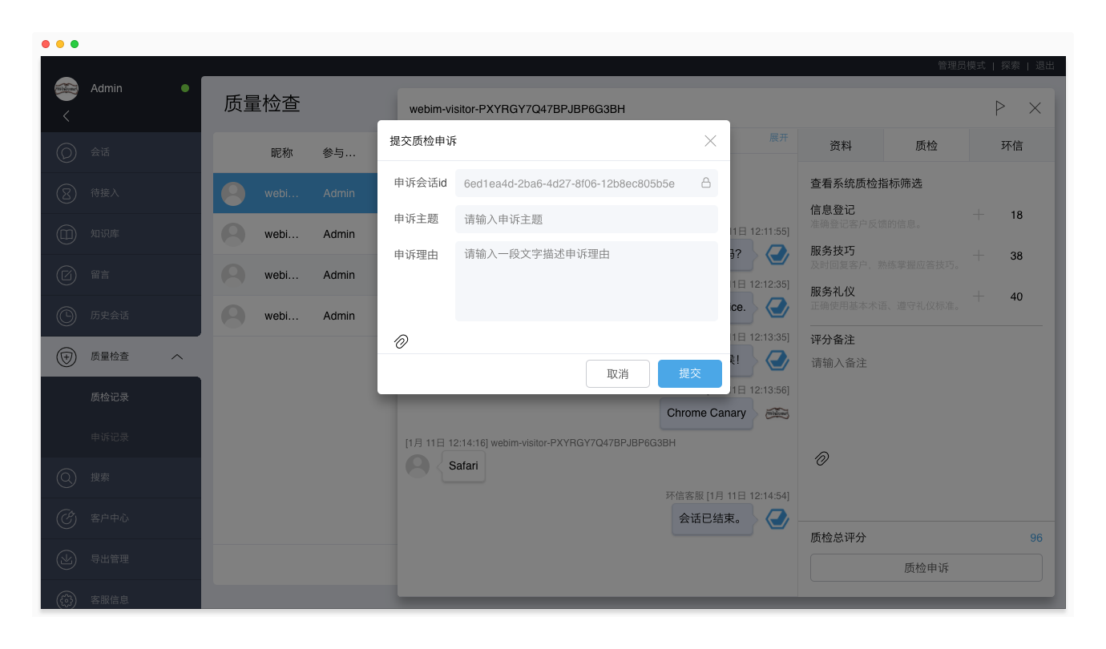
Task: Click 展开 to expand the session details
Action: point(778,138)
